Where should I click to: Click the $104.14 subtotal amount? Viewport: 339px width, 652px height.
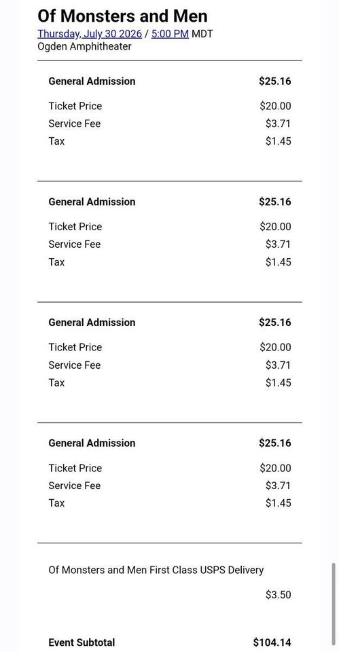tap(272, 642)
